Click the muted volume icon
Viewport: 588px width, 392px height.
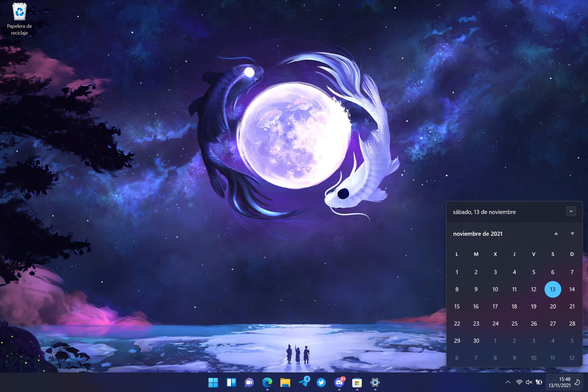pos(529,382)
